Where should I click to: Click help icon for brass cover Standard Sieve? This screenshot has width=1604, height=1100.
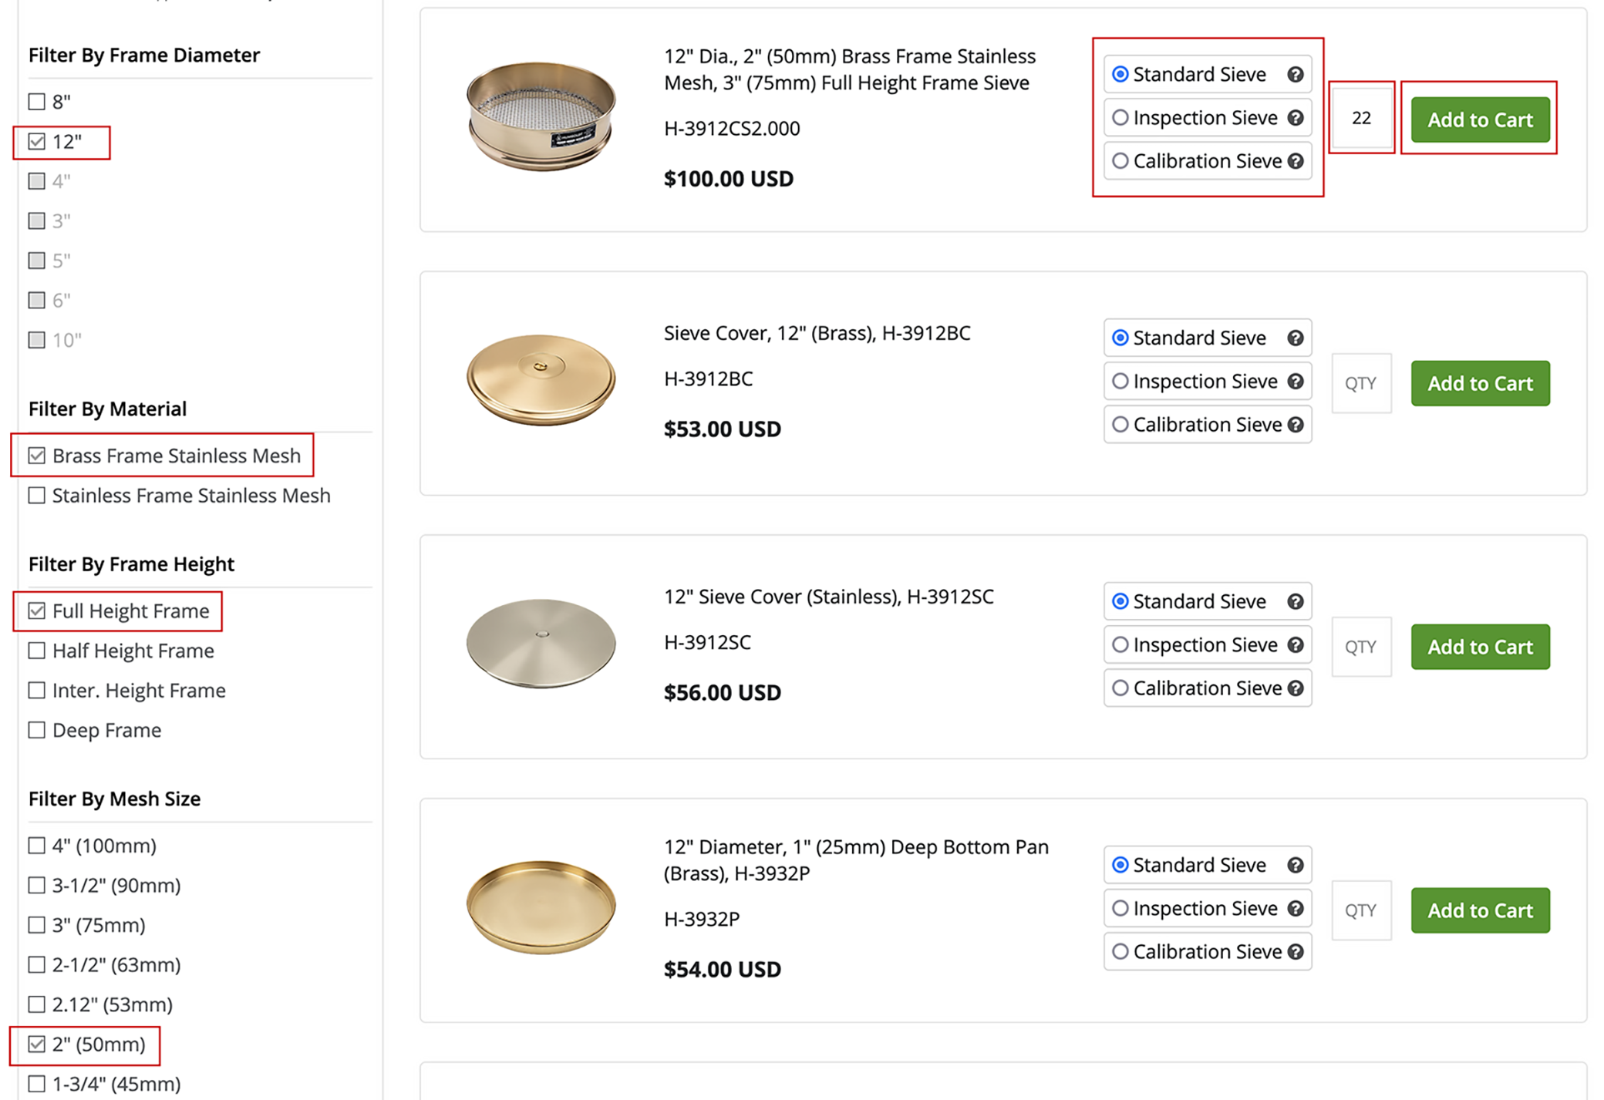(1296, 338)
